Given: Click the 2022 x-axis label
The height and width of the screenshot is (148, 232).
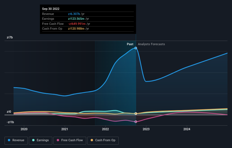Looking at the screenshot, I should coord(105,129).
